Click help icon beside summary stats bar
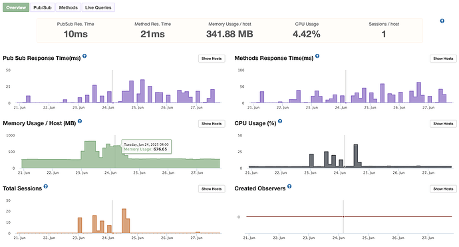This screenshot has height=247, width=459. (x=442, y=21)
